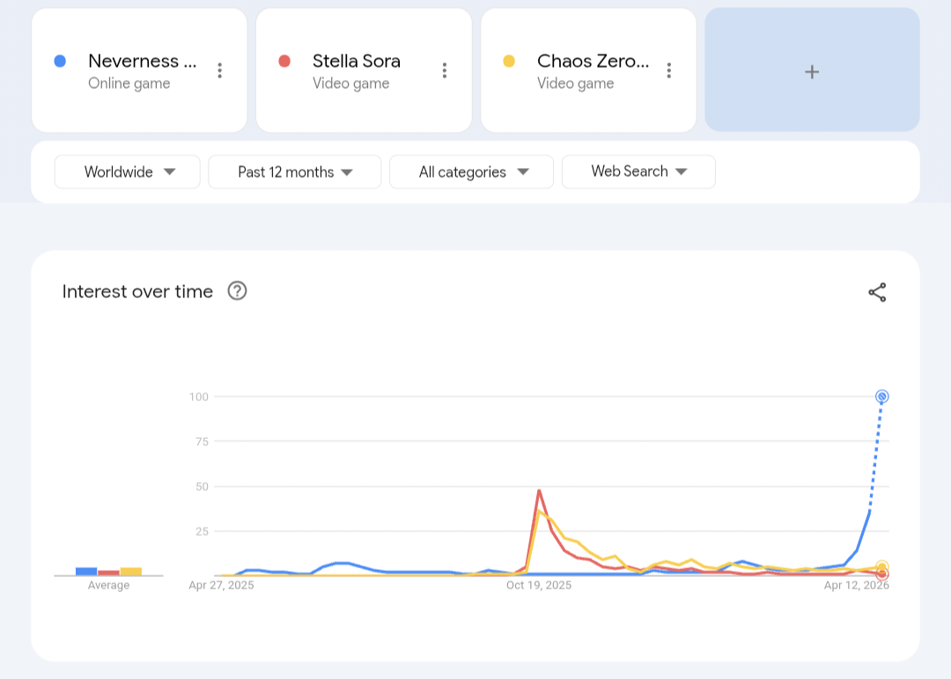Click the red dot beside Stella Sora
951x679 pixels.
click(x=284, y=62)
